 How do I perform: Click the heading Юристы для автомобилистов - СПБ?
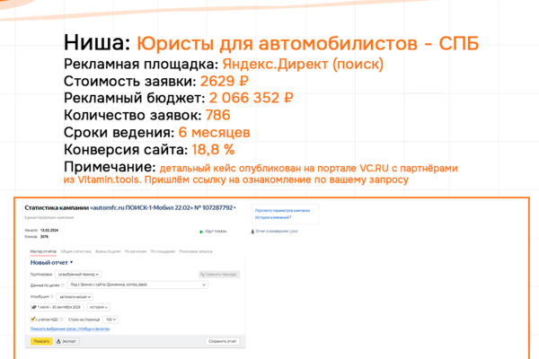click(307, 44)
